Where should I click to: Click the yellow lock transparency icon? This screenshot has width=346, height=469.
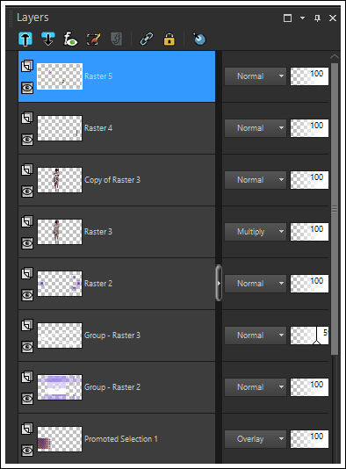tap(169, 39)
